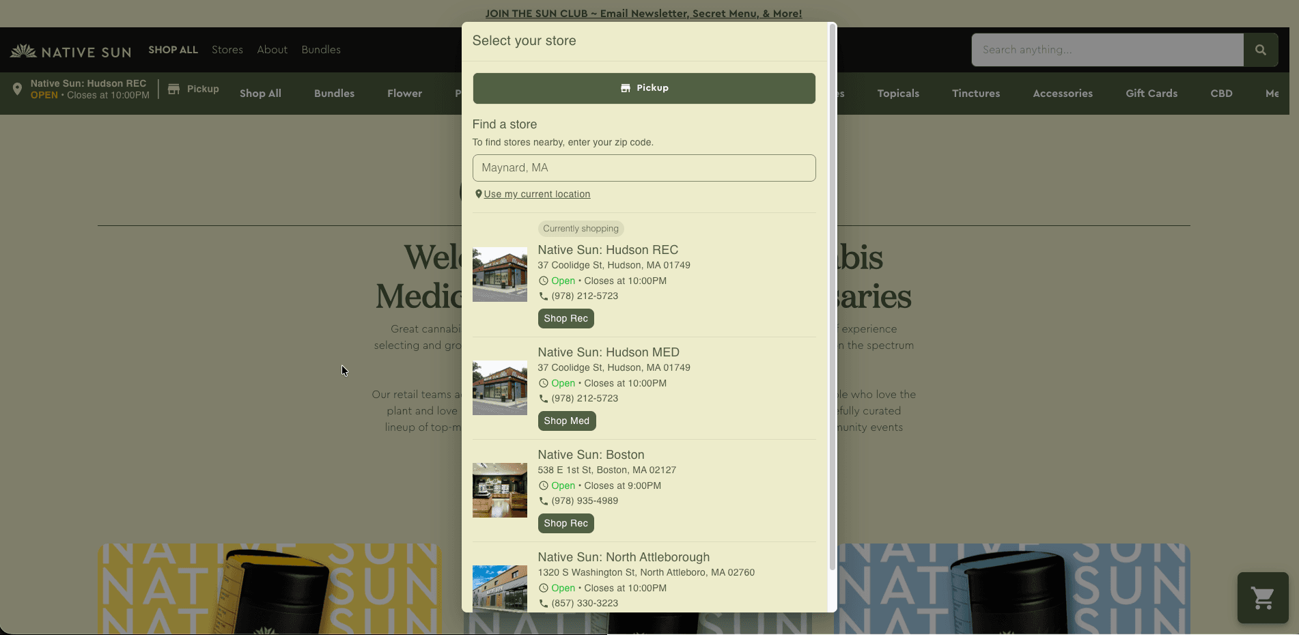Open the About top menu item
This screenshot has width=1299, height=635.
click(272, 50)
